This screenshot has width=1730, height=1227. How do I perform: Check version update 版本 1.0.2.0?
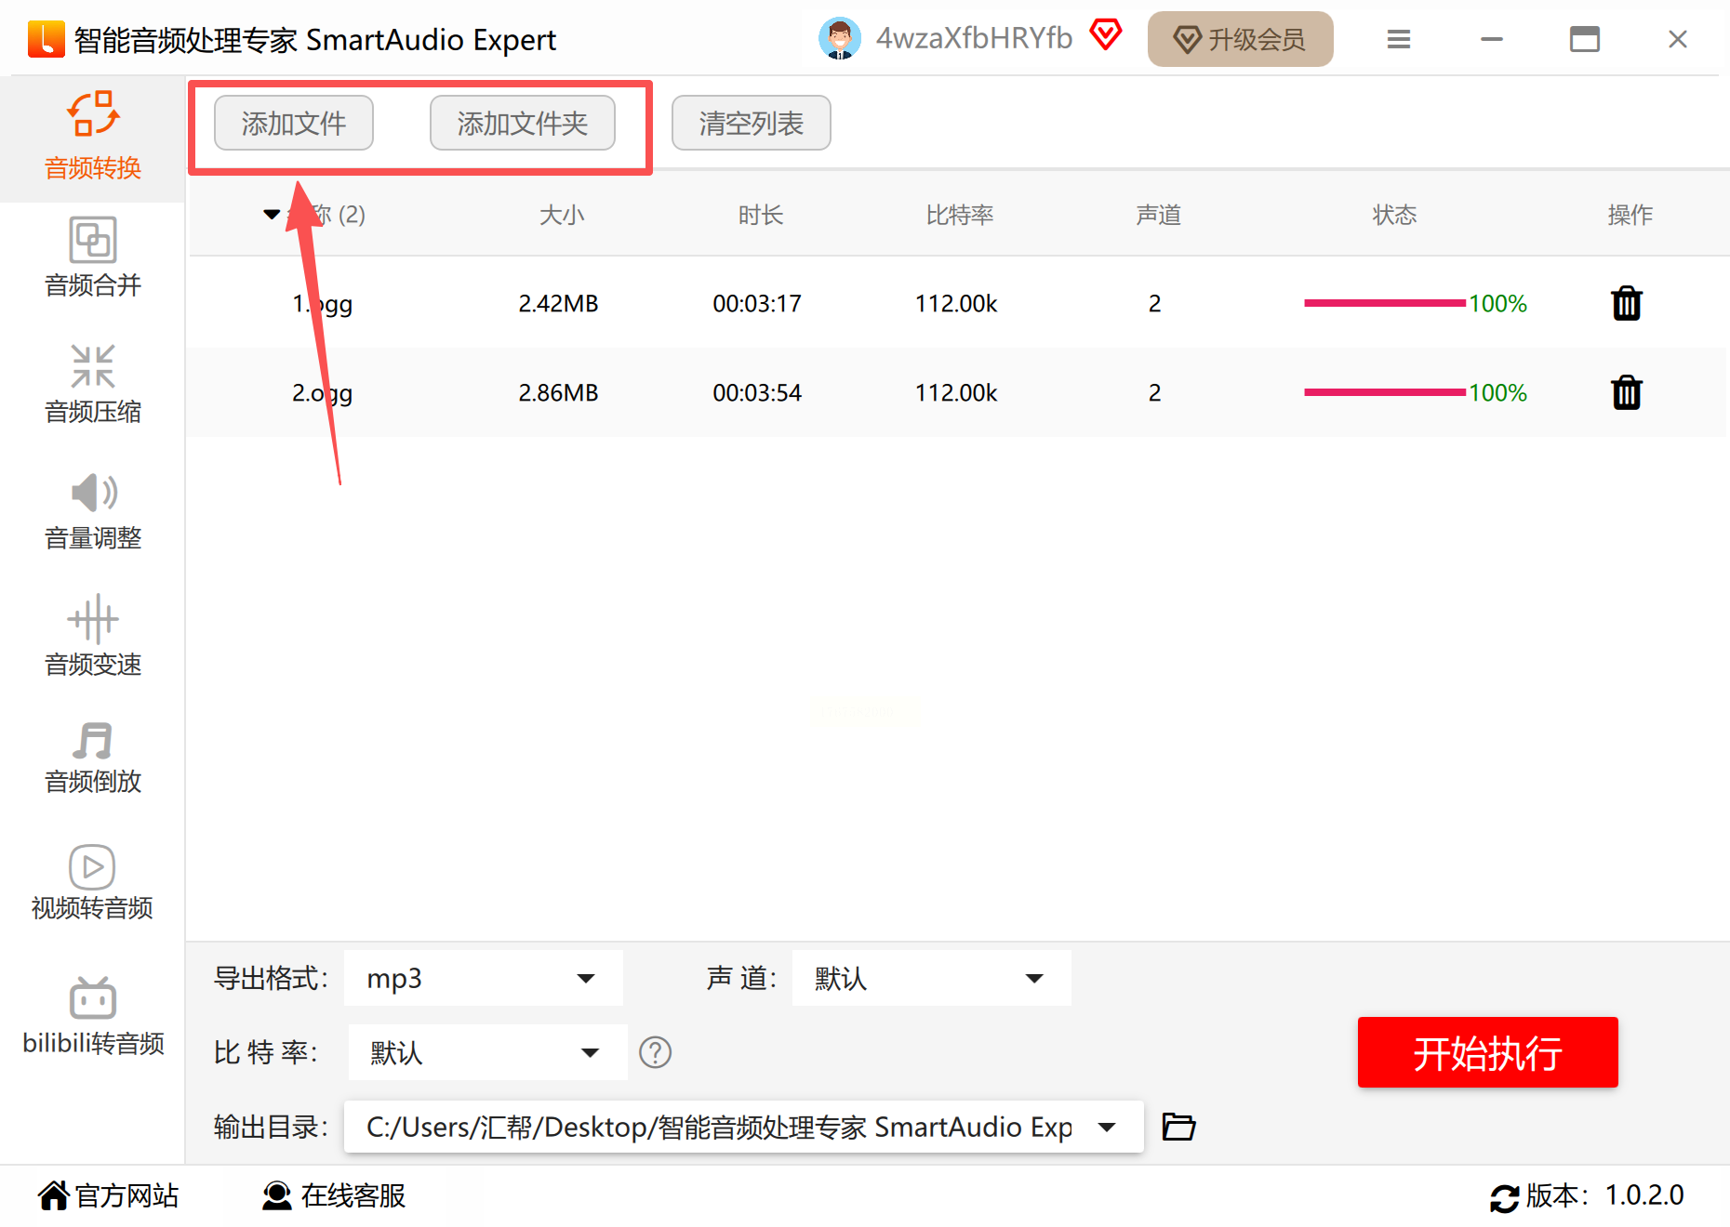click(1587, 1195)
